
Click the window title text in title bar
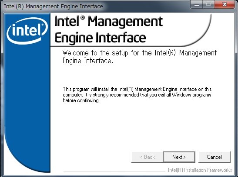click(54, 6)
